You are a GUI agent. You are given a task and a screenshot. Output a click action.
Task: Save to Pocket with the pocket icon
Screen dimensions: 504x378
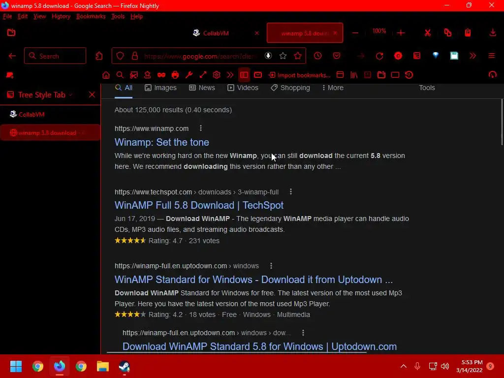pyautogui.click(x=337, y=56)
